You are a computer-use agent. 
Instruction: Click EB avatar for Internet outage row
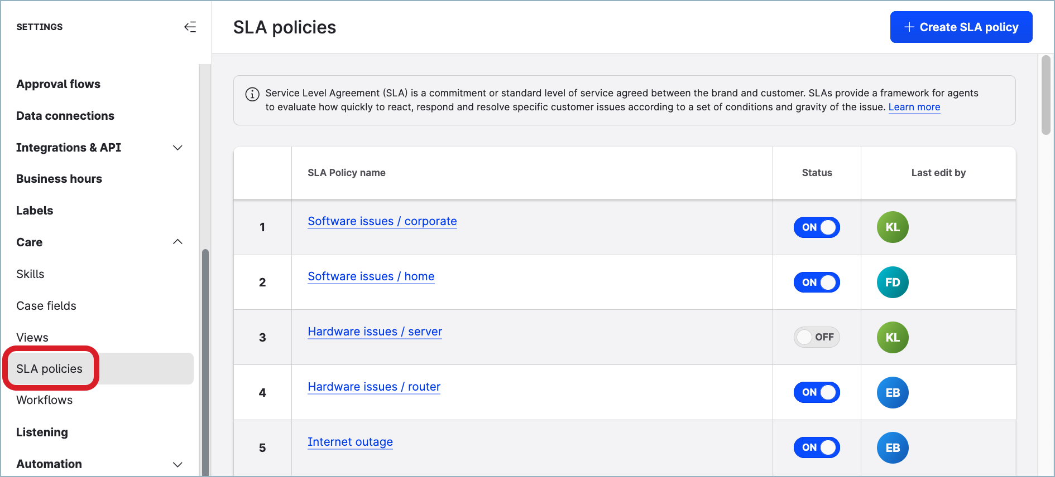pyautogui.click(x=892, y=448)
